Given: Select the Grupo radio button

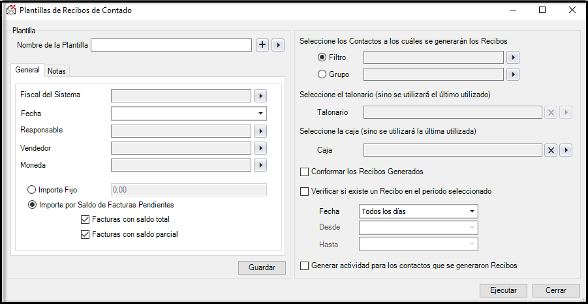Looking at the screenshot, I should coord(322,74).
